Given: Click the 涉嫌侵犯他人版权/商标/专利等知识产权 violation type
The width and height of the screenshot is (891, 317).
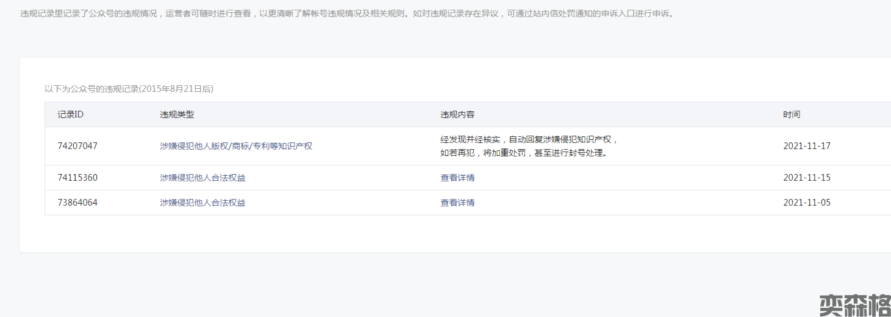Looking at the screenshot, I should click(x=236, y=146).
